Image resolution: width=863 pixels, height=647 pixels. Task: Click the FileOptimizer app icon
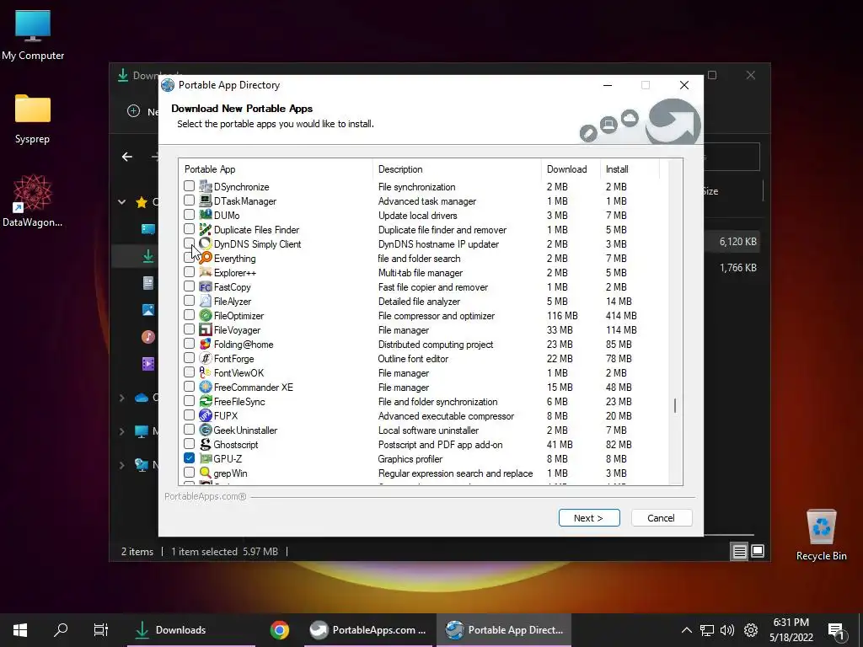click(x=206, y=315)
